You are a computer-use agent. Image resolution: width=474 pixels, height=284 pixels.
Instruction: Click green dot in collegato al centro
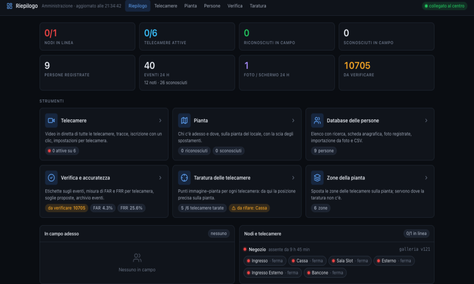pyautogui.click(x=426, y=6)
